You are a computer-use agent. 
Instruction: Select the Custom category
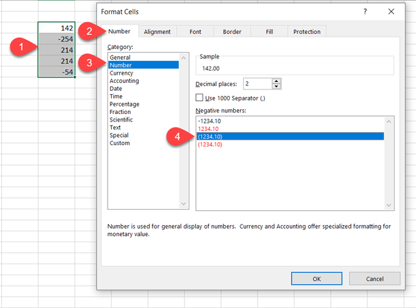[x=144, y=143]
